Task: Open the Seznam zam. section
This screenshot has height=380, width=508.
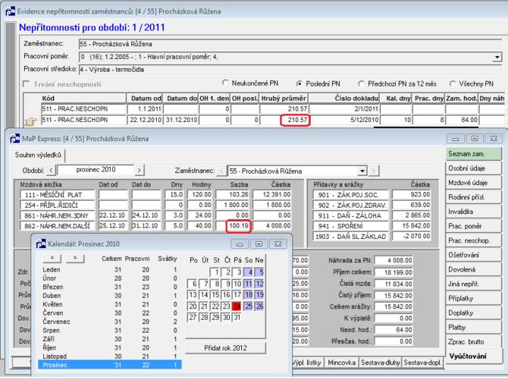Action: [x=473, y=154]
